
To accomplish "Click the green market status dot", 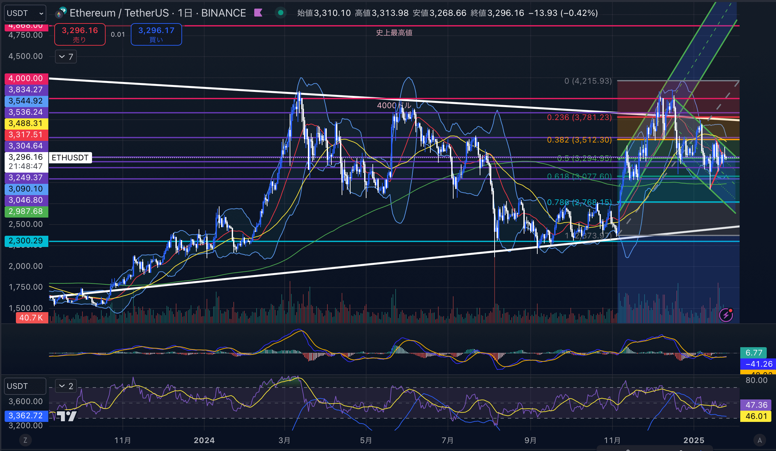I will pos(281,13).
